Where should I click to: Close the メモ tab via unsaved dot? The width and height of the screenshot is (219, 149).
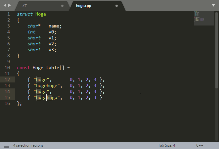62,6
